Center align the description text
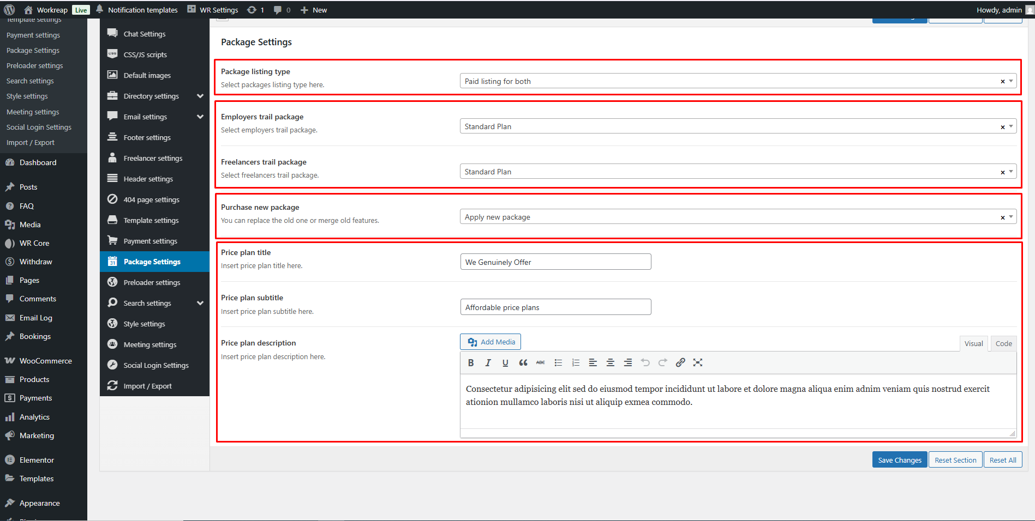 [610, 363]
